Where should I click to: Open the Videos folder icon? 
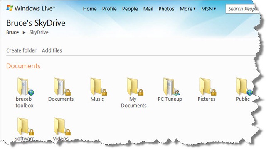(x=62, y=126)
